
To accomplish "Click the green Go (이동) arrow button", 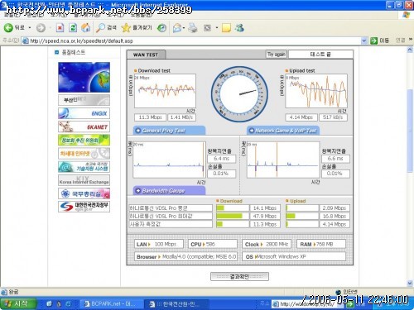I will (380, 41).
